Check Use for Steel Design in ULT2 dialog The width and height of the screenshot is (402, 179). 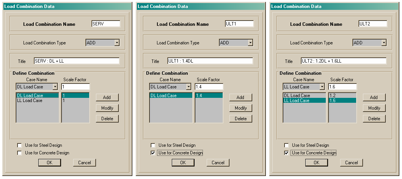287,145
